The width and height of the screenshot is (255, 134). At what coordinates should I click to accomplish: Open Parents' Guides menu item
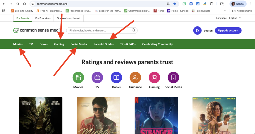104,44
